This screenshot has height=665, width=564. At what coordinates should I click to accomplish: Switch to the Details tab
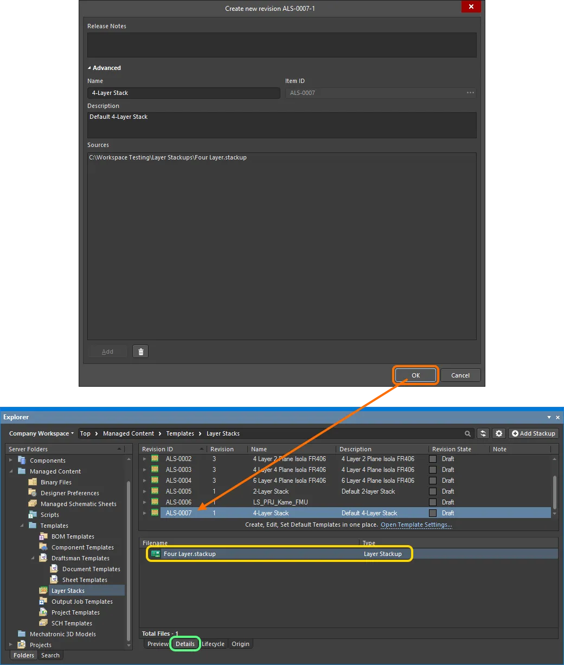[185, 644]
